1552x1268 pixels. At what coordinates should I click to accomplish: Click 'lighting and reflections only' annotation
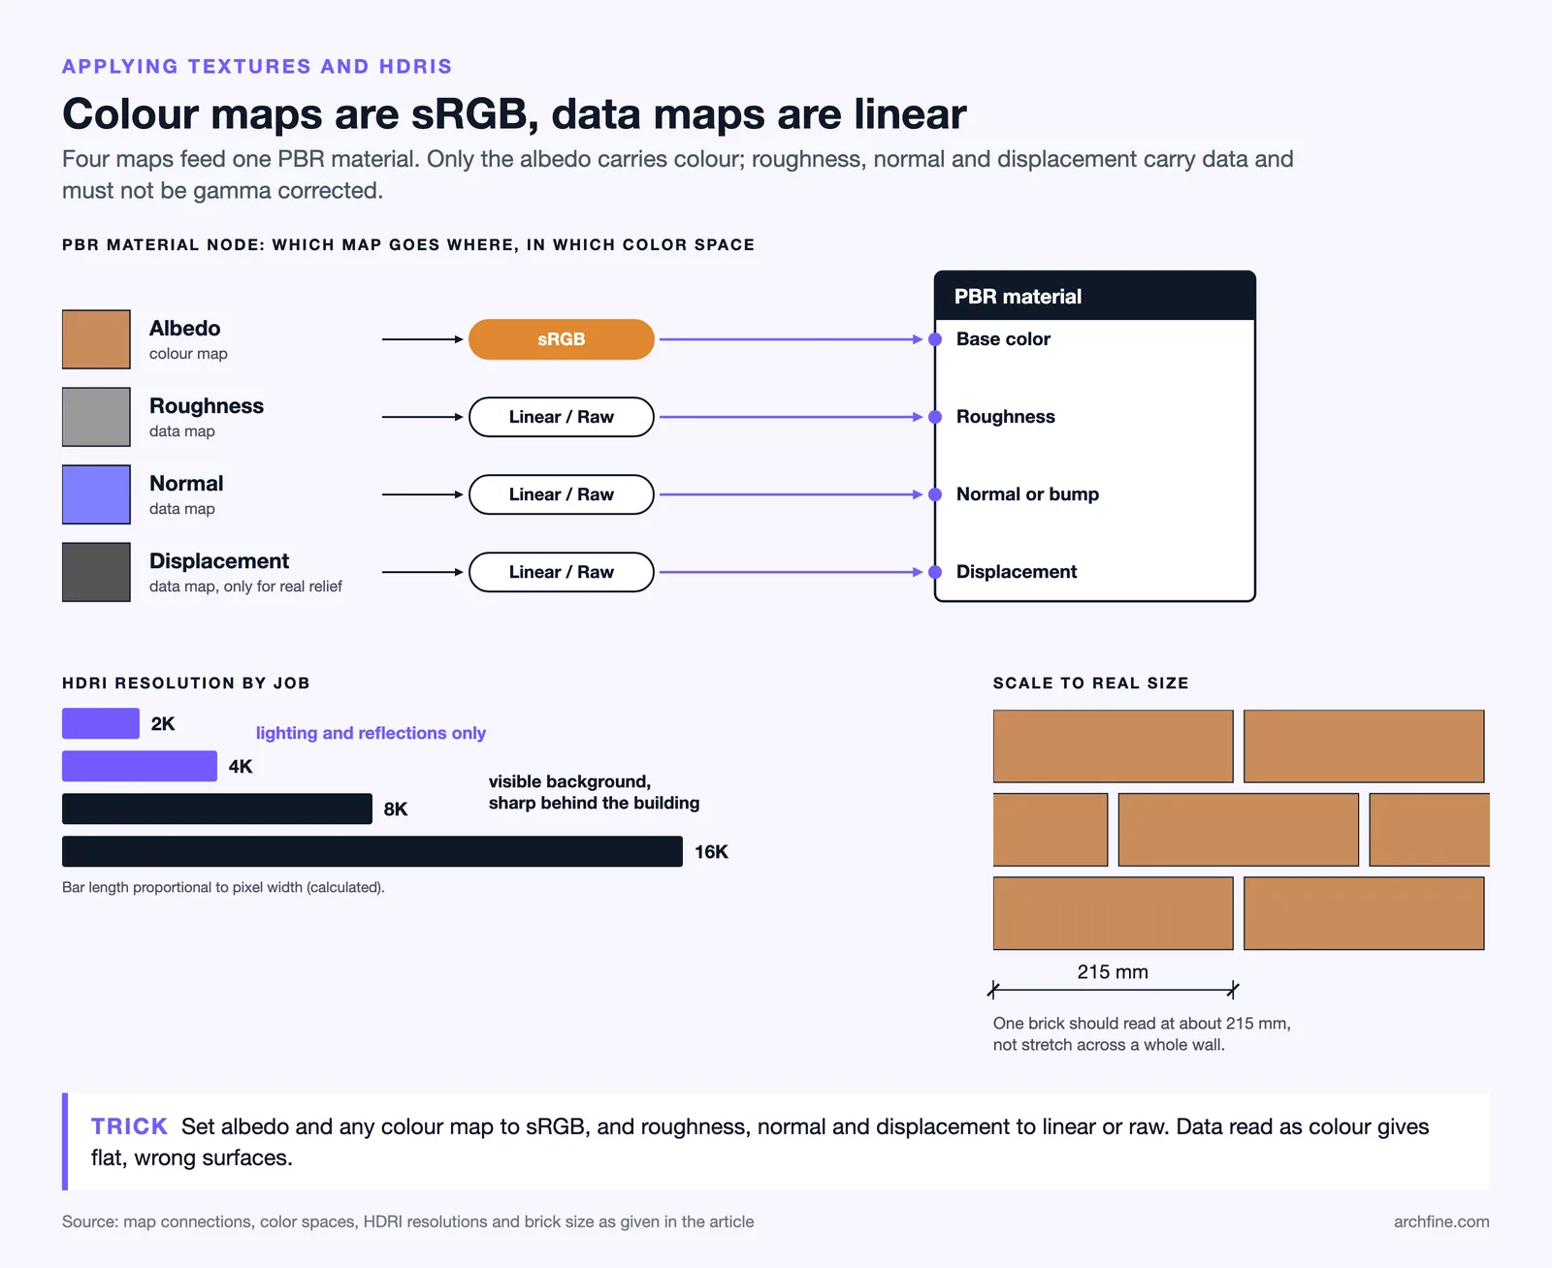coord(371,733)
